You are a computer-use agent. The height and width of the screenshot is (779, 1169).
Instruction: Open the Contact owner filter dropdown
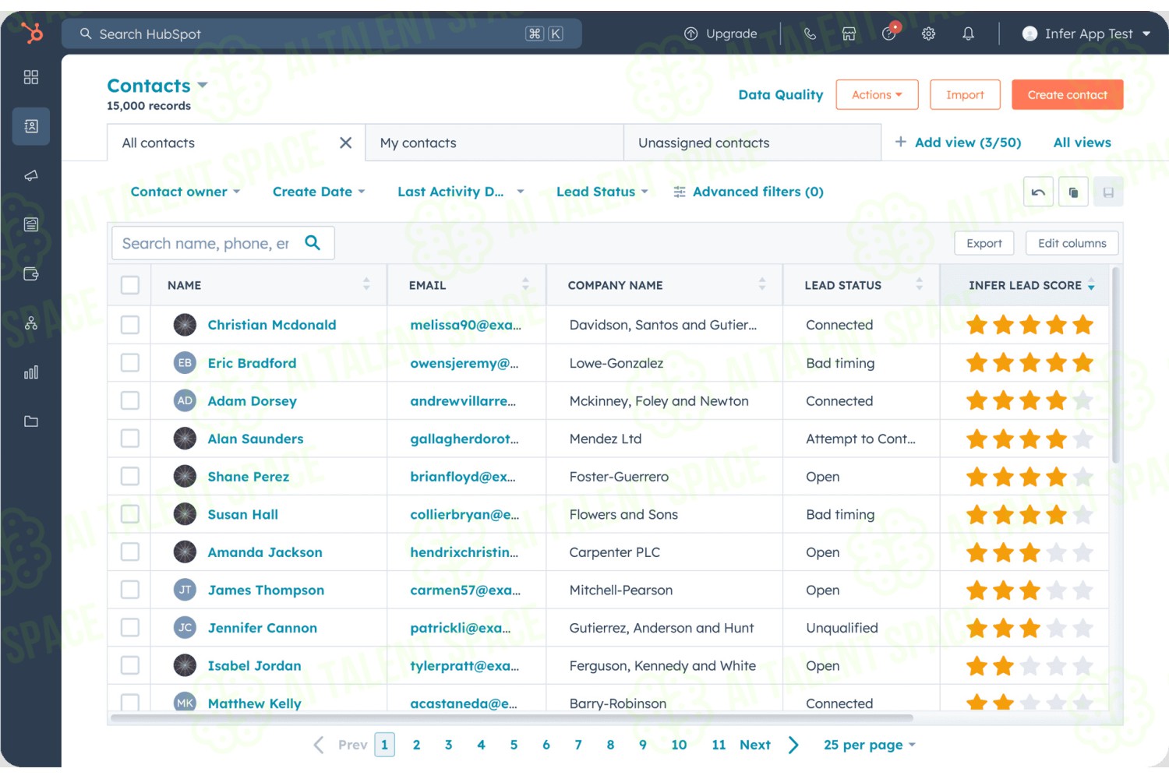coord(185,192)
